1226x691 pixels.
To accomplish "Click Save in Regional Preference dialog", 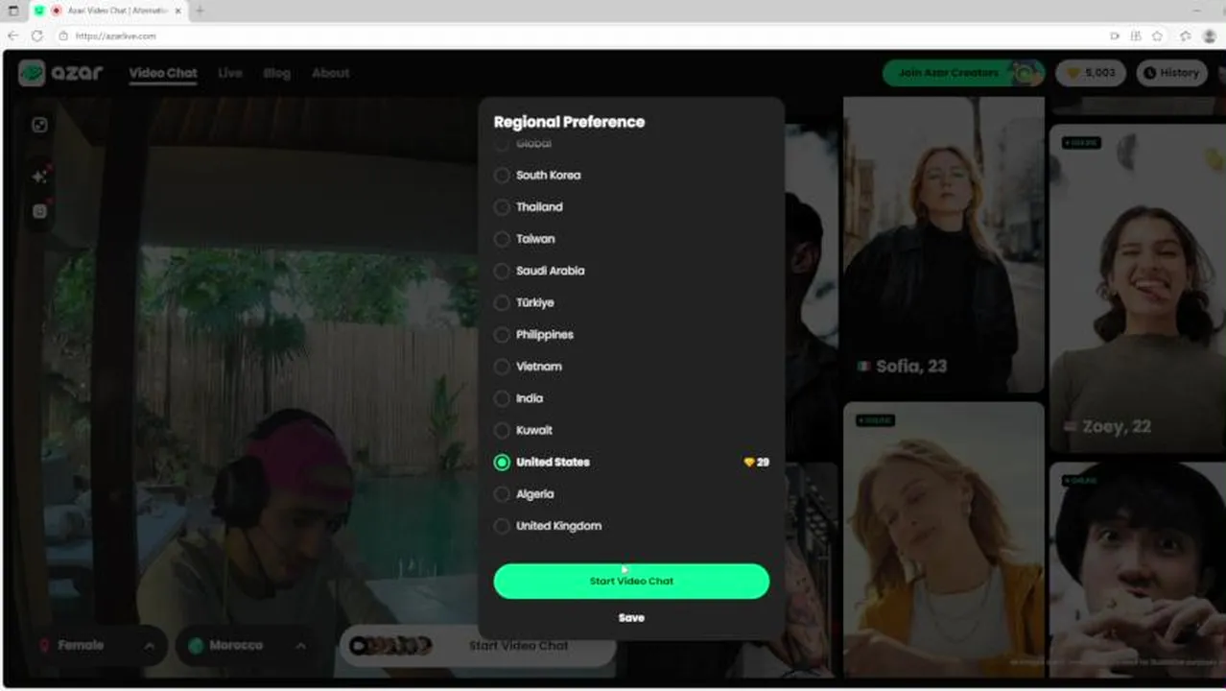I will [x=631, y=618].
